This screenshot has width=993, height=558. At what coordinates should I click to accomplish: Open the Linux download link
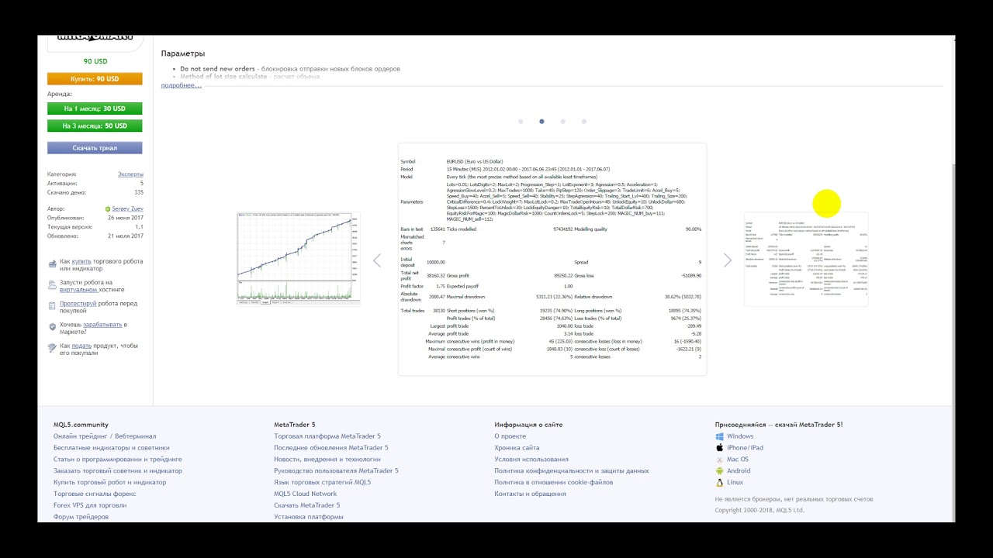[x=735, y=482]
